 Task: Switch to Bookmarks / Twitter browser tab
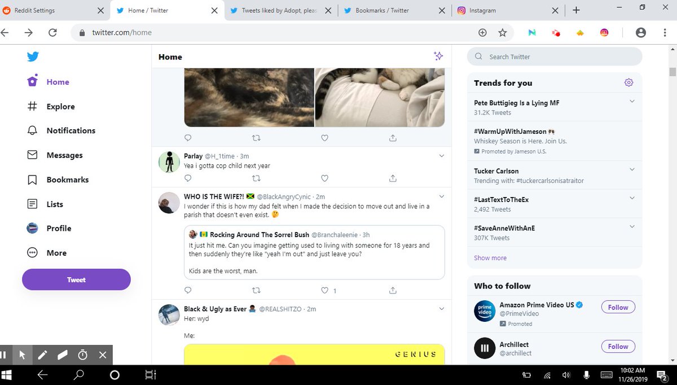tap(395, 10)
